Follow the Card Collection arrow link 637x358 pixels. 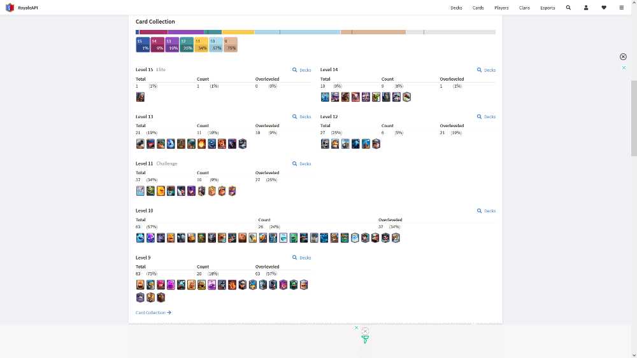pyautogui.click(x=154, y=313)
